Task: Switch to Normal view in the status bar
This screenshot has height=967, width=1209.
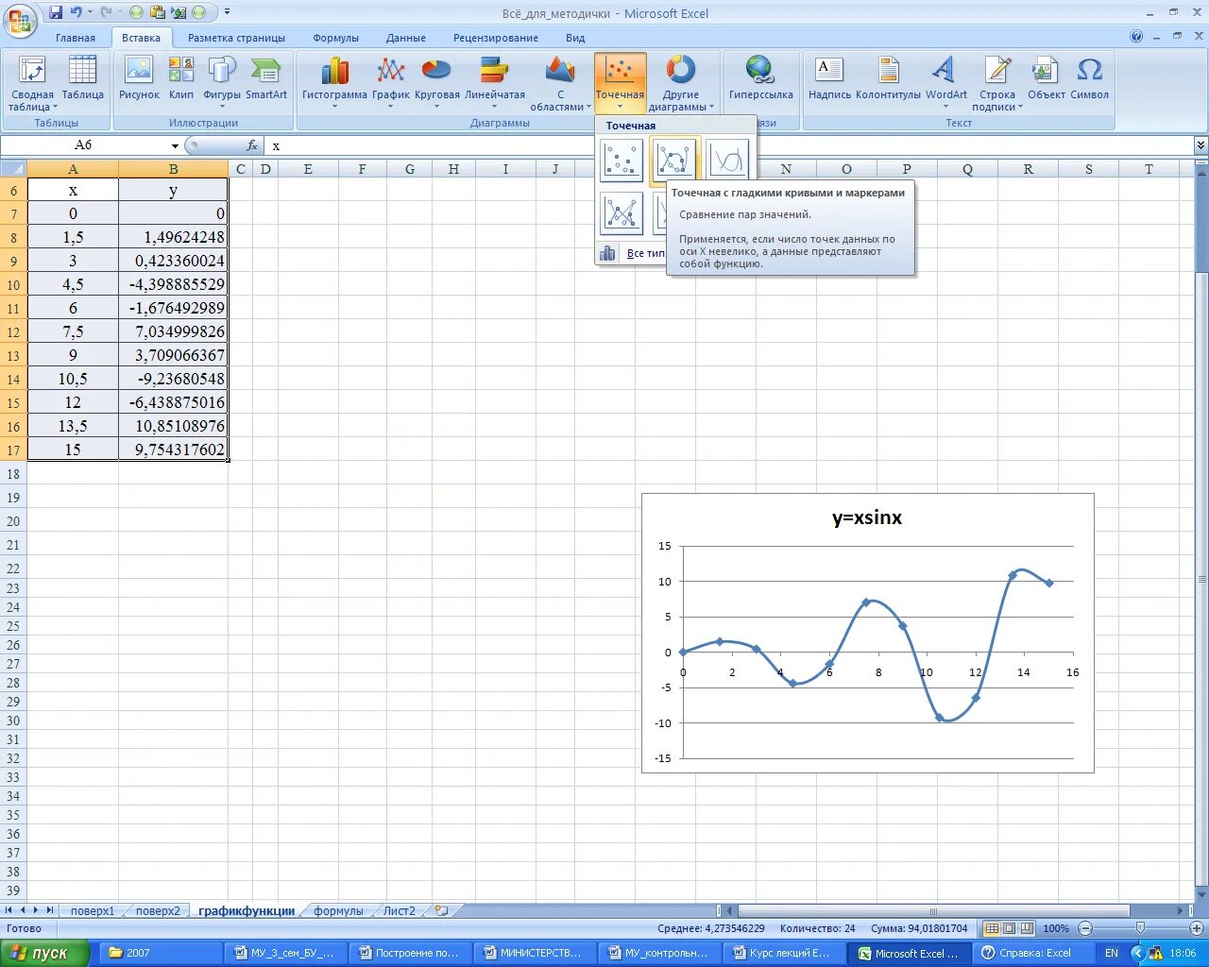Action: coord(992,928)
